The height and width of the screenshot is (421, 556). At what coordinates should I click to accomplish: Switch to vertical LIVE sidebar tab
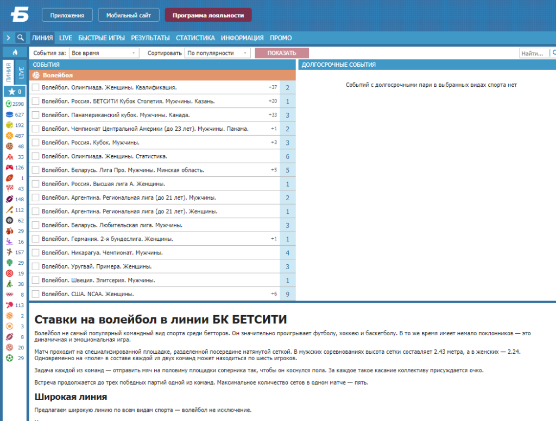(x=21, y=72)
